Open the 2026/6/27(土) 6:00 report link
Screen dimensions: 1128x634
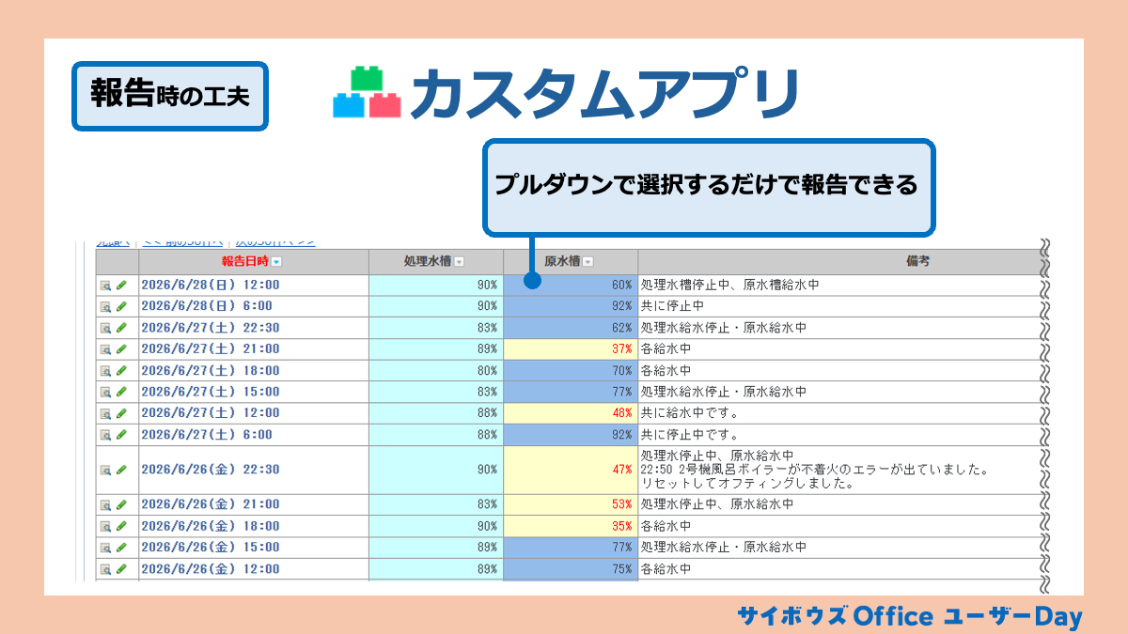[x=206, y=435]
